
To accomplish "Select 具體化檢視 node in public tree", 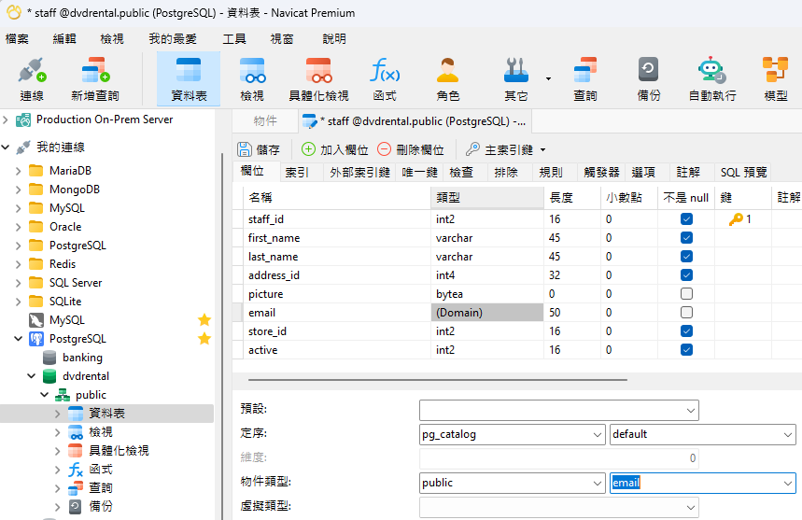I will click(119, 451).
